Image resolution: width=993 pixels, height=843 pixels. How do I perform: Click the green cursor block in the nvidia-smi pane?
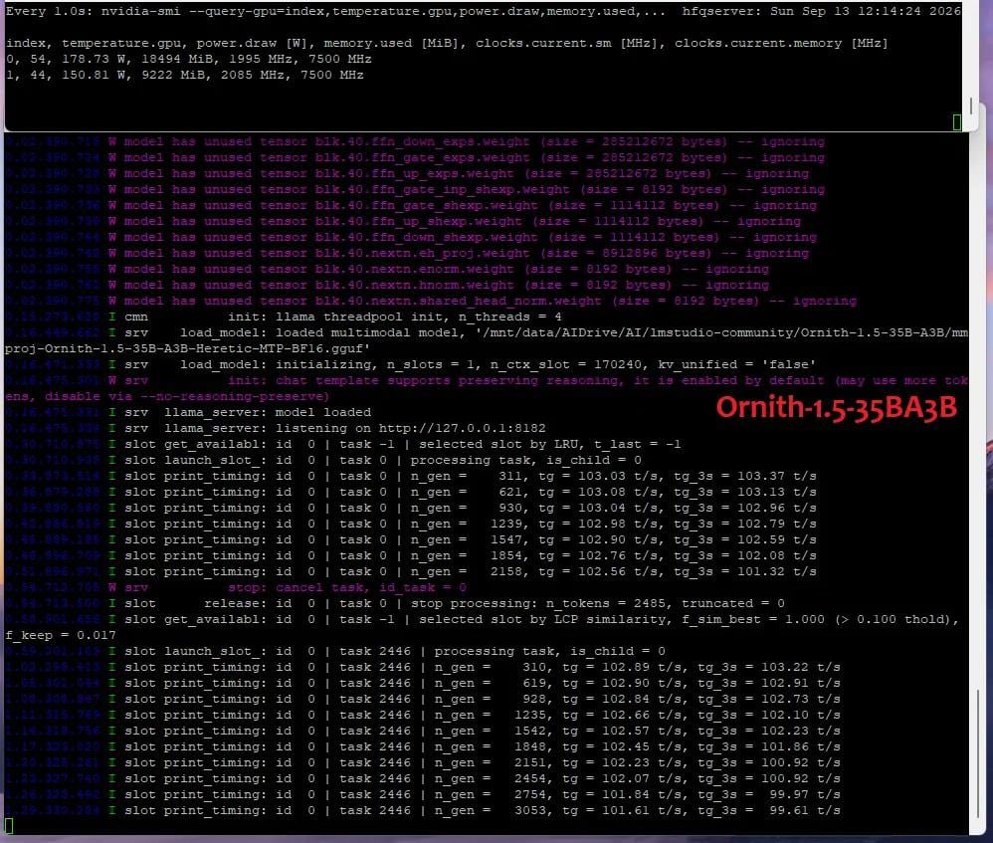(957, 121)
